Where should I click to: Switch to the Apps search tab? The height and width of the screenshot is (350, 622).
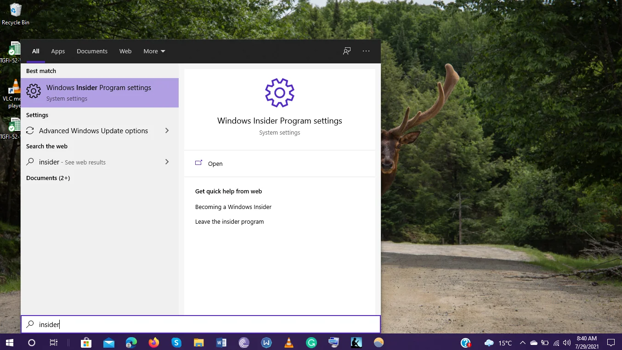tap(58, 51)
